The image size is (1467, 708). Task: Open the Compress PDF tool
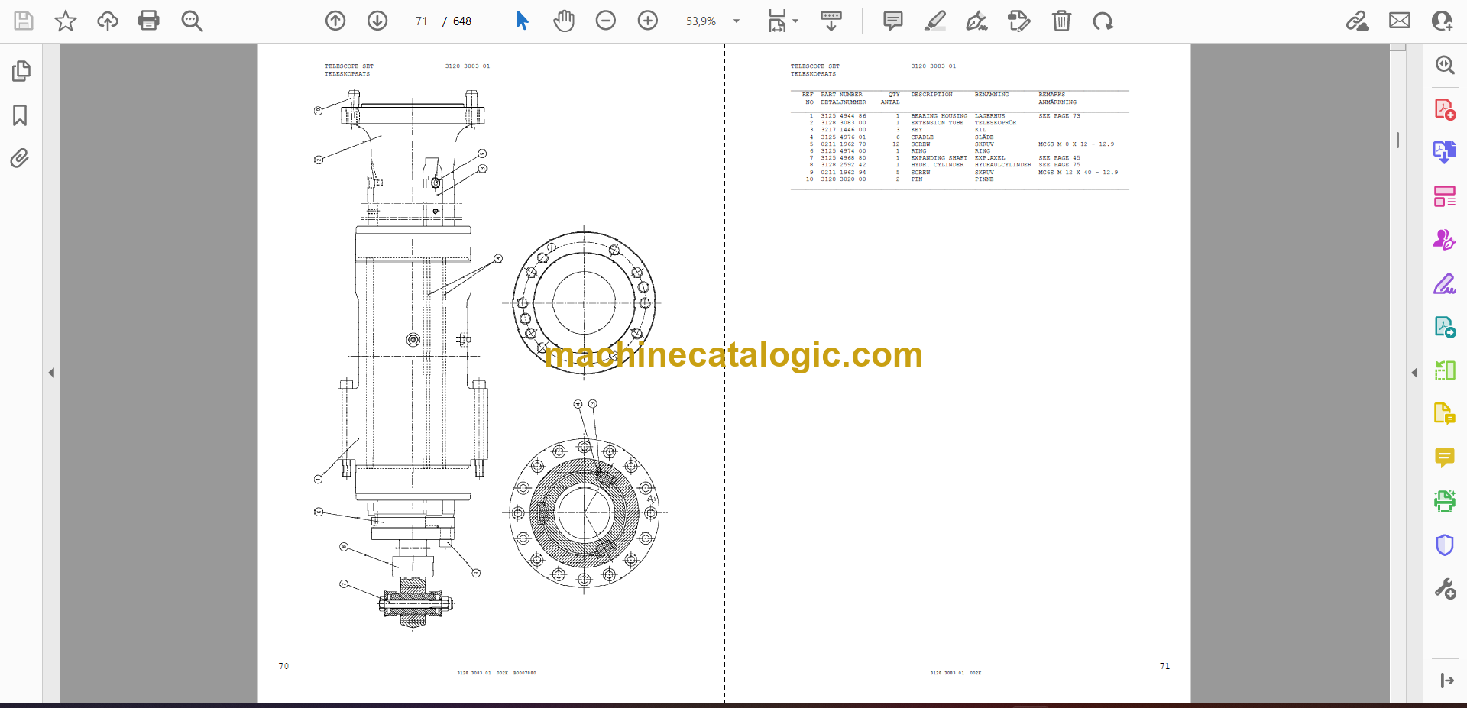(x=1445, y=370)
